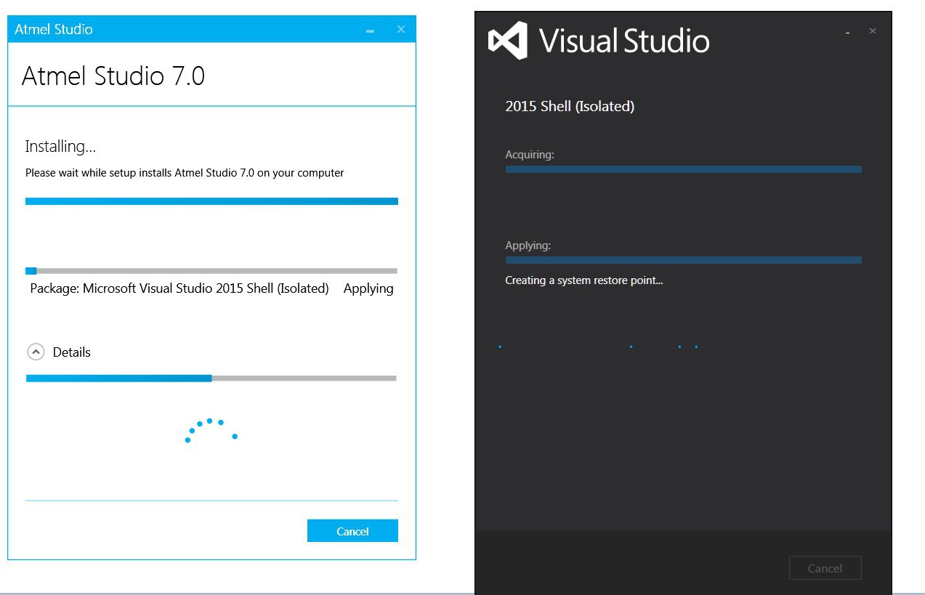925x595 pixels.
Task: Click the Details progress bar under Details
Action: coord(211,378)
